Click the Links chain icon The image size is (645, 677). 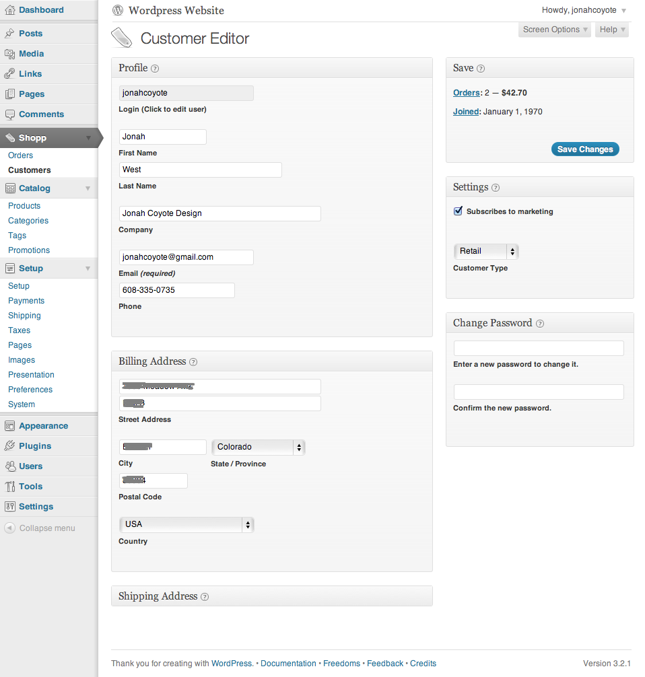tap(9, 74)
